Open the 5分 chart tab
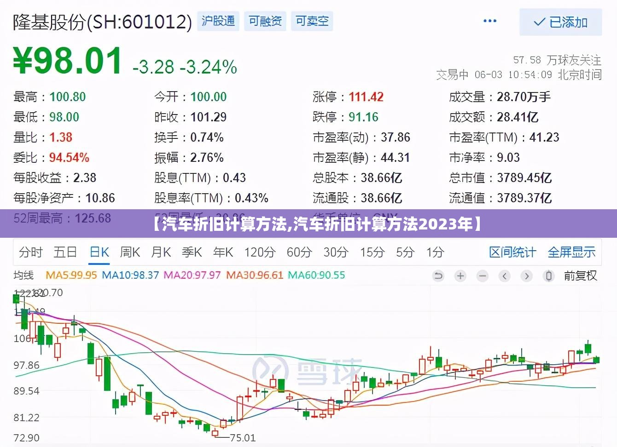 [x=405, y=252]
